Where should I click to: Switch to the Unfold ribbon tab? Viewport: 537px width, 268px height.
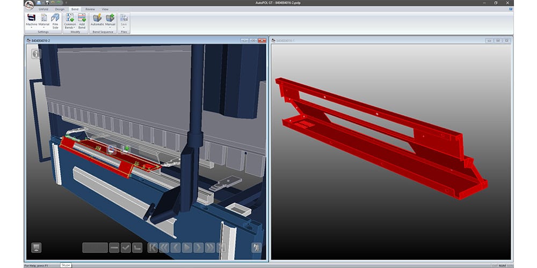44,9
